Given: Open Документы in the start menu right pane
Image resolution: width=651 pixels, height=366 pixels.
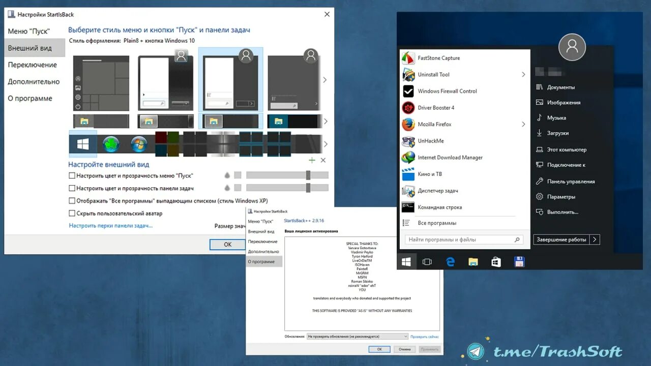Looking at the screenshot, I should (555, 87).
